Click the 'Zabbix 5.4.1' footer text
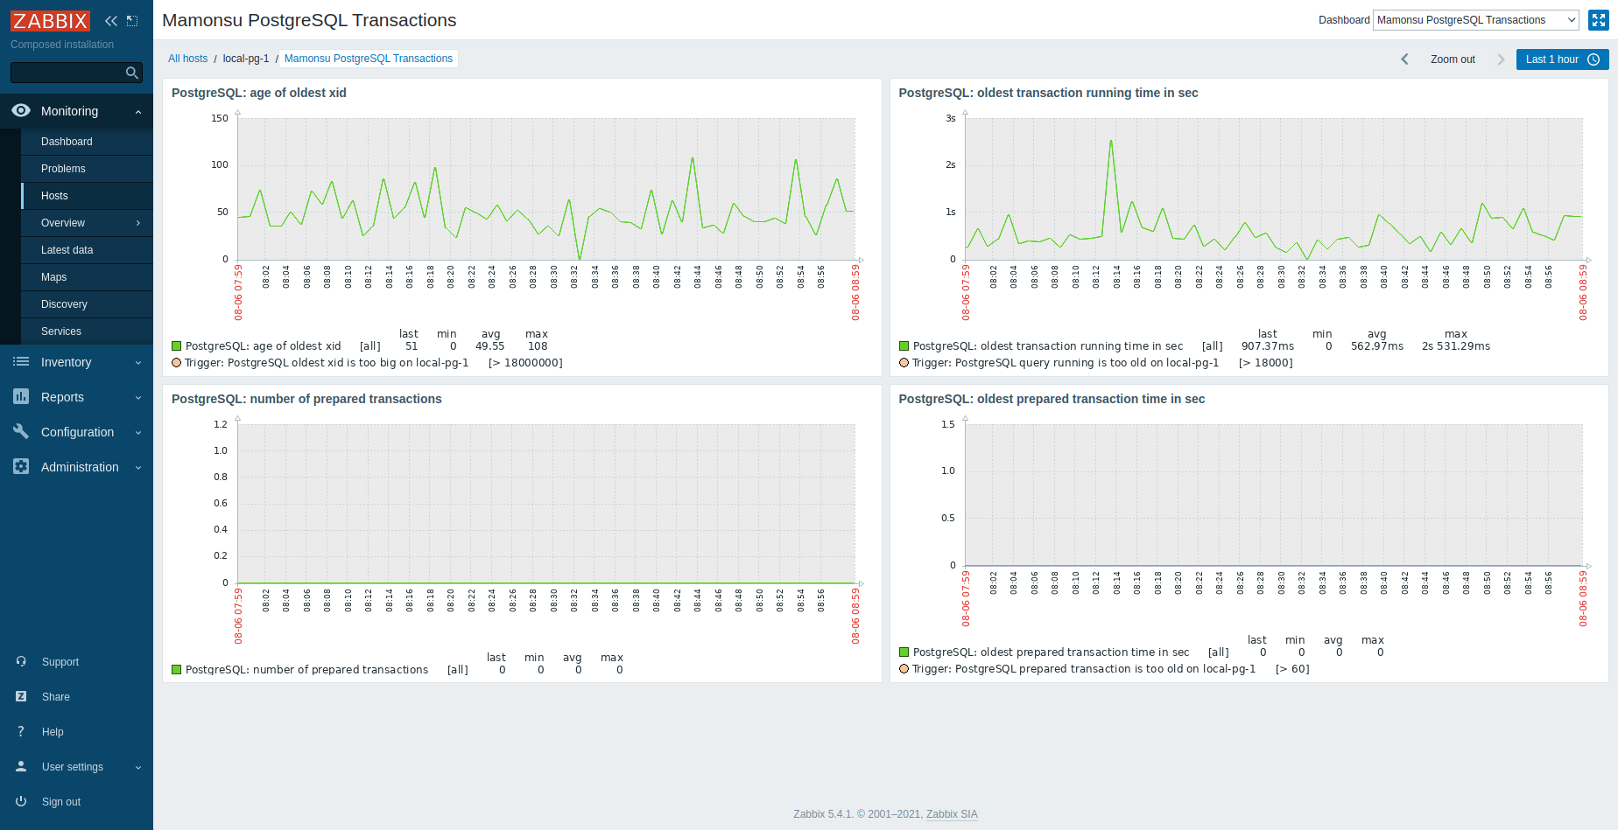 point(824,814)
